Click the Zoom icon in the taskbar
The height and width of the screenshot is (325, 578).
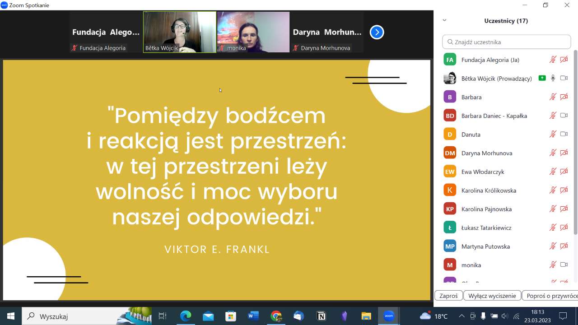(389, 316)
